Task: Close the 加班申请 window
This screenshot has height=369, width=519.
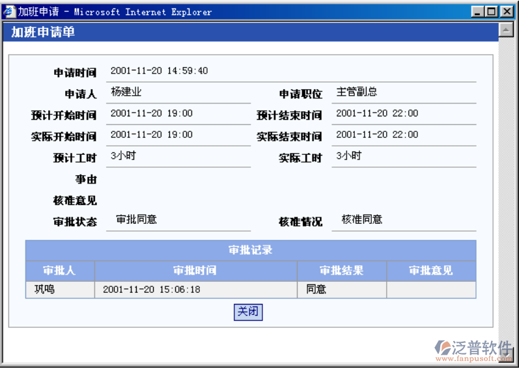Action: 507,12
